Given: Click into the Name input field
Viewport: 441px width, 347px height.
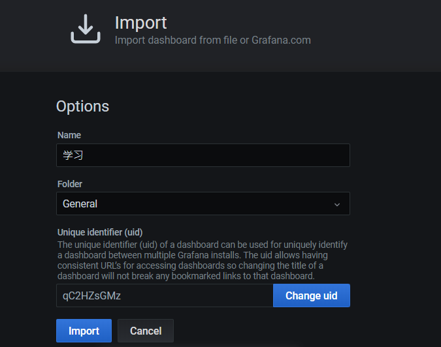Looking at the screenshot, I should coord(203,155).
